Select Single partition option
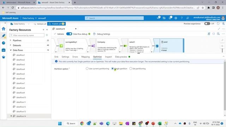Screen dimensions: 226x127 (x=113, y=68)
